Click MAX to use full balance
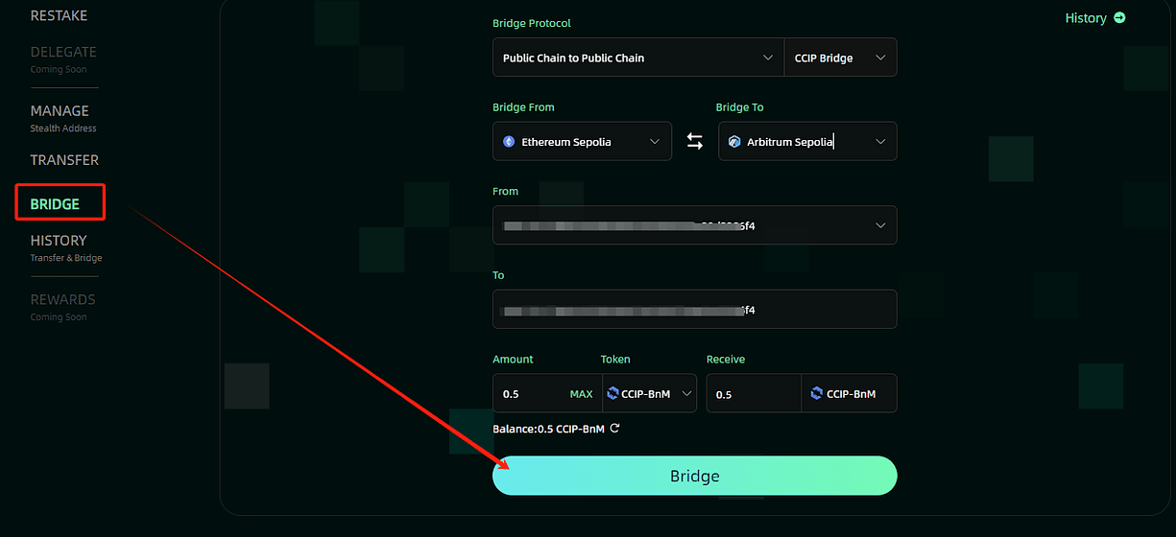The height and width of the screenshot is (537, 1176). [581, 394]
